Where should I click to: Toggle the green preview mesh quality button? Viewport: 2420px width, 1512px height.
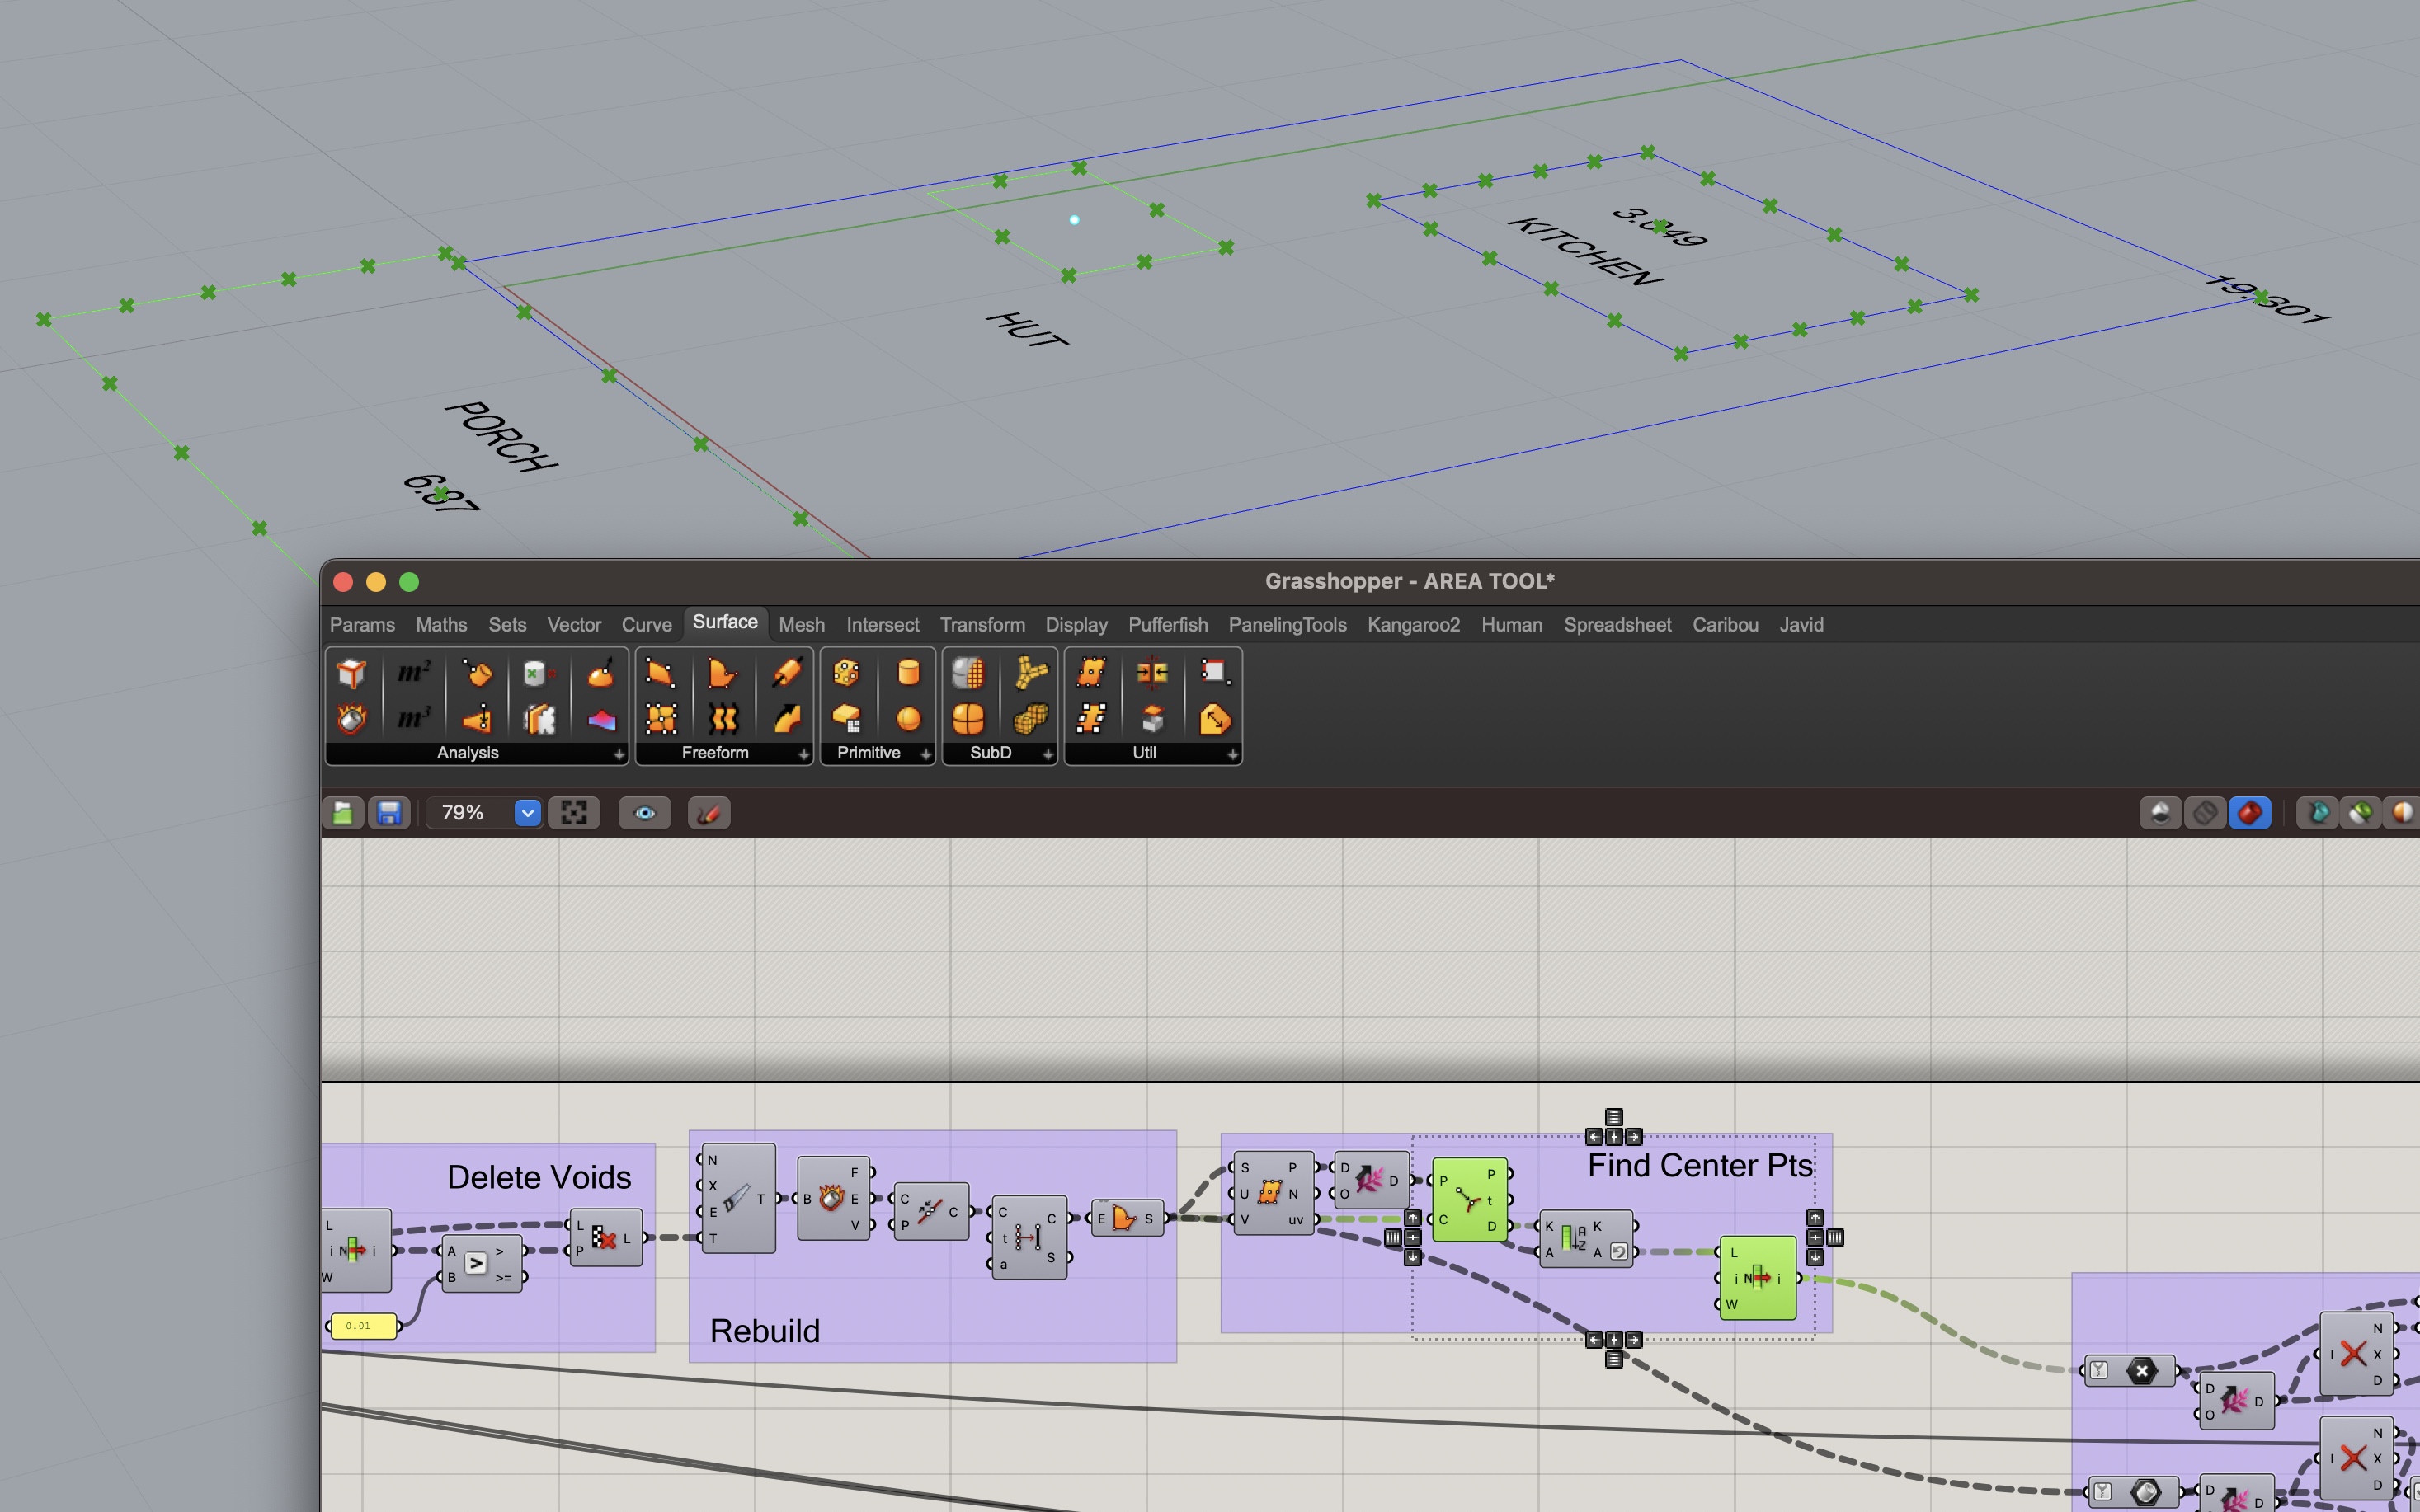2361,813
